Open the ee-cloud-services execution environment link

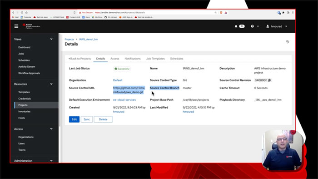pyautogui.click(x=124, y=100)
